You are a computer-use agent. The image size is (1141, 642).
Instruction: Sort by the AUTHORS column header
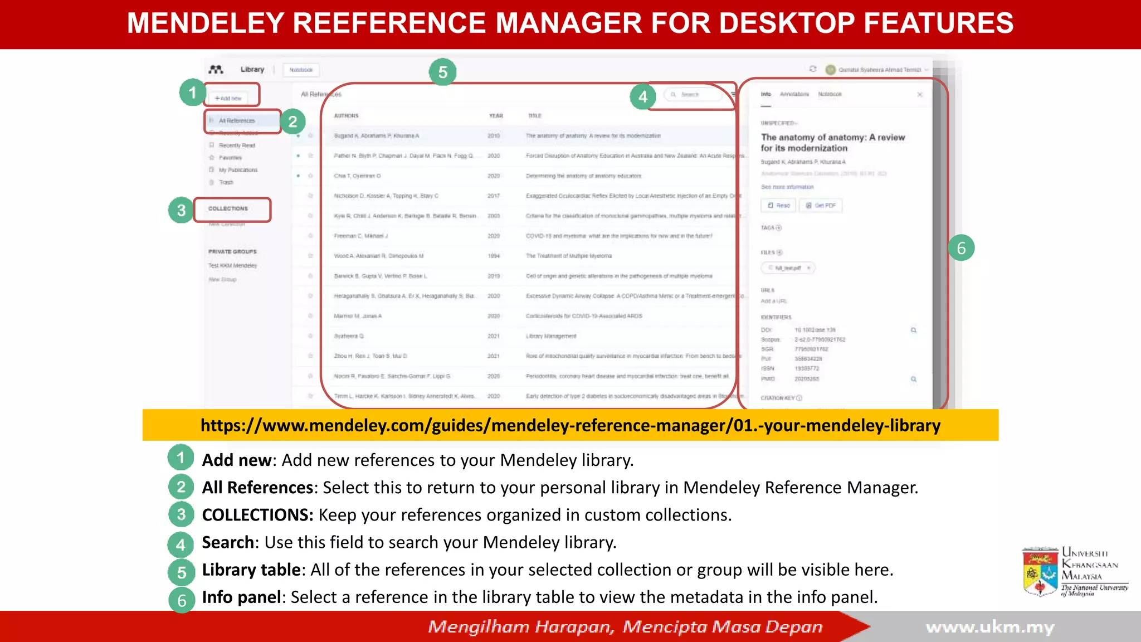(346, 116)
